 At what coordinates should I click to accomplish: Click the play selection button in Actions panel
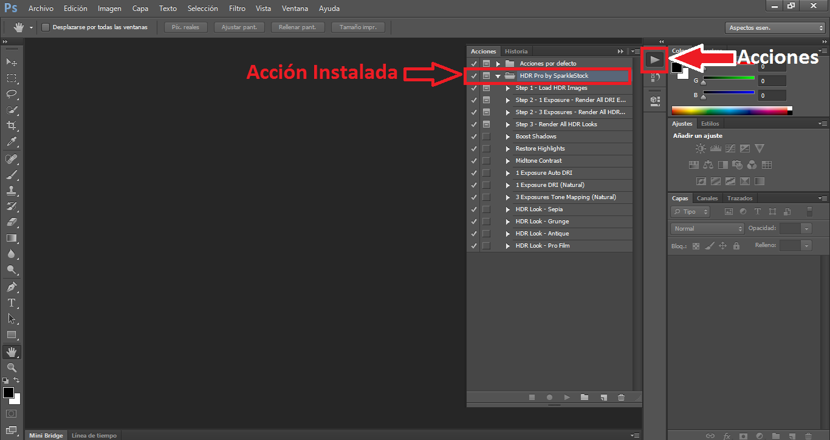567,397
